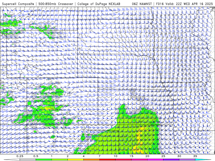Image resolution: width=215 pixels, height=161 pixels.
Task: Select the orange 4–7 legend swatch
Action: [x=91, y=160]
